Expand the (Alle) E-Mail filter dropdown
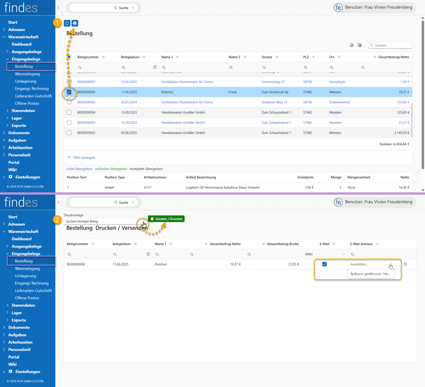The image size is (425, 387). [343, 254]
